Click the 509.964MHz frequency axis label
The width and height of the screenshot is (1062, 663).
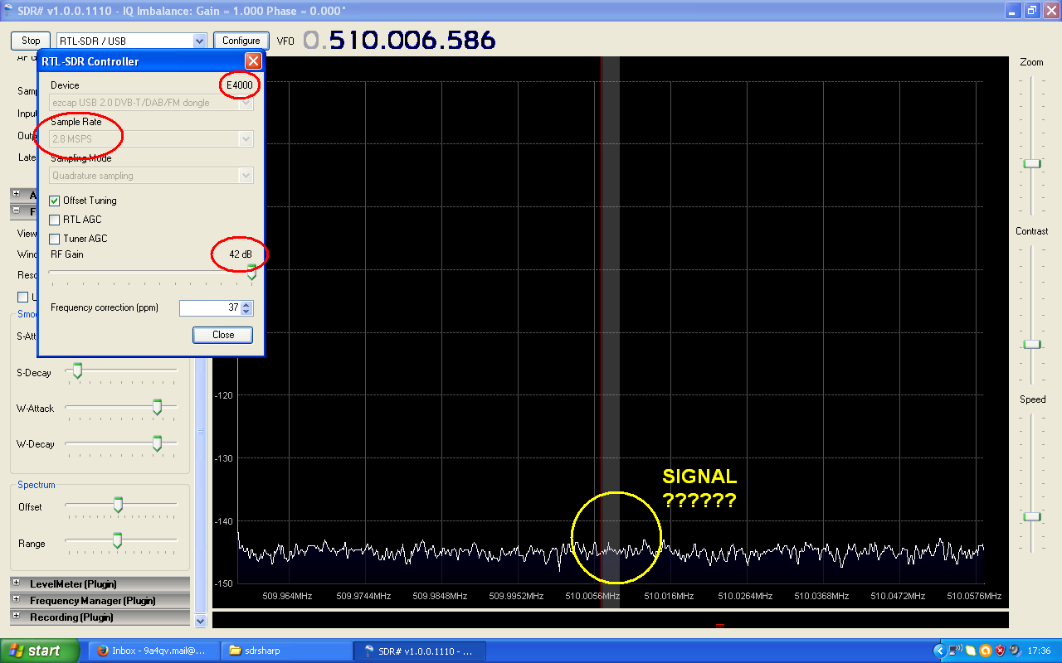pos(287,596)
